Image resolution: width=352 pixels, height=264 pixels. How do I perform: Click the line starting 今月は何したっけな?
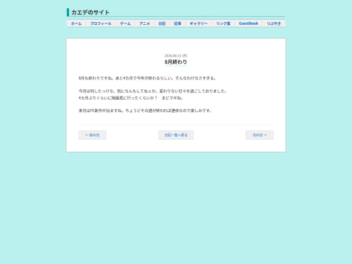pyautogui.click(x=153, y=91)
